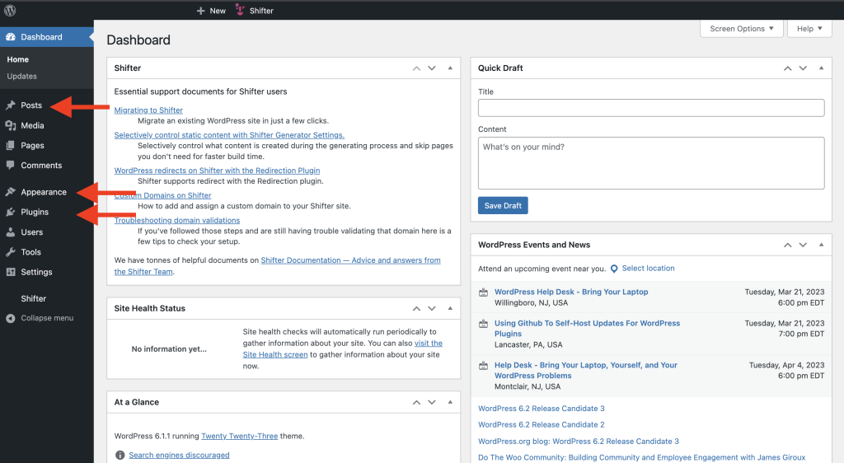Open the Screen Options dropdown
The width and height of the screenshot is (844, 463).
point(741,29)
